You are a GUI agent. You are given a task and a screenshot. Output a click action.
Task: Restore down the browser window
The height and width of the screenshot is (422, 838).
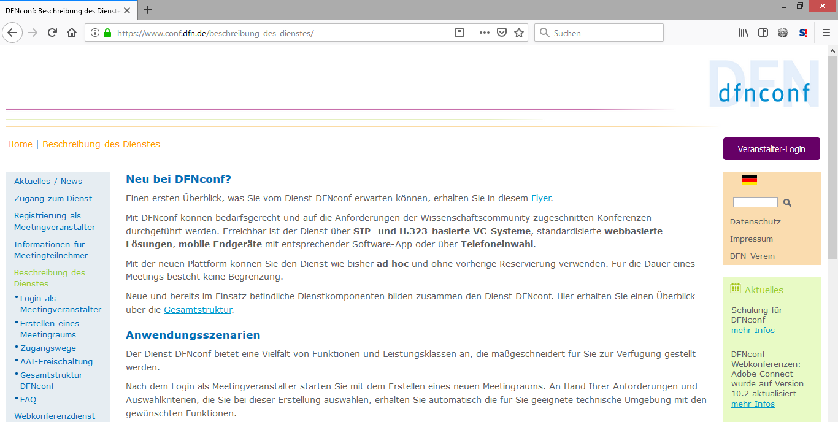click(x=799, y=6)
